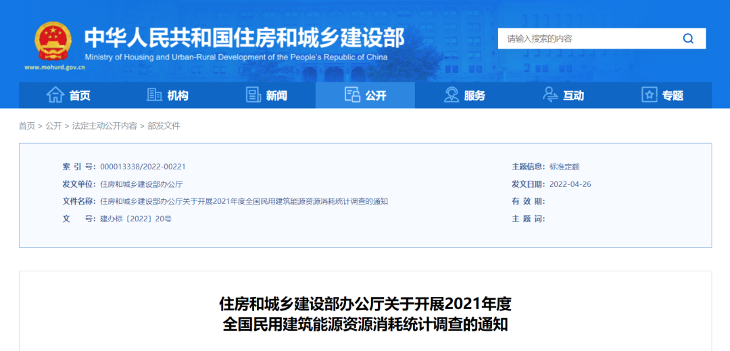Click the national emblem logo
The height and width of the screenshot is (351, 730).
(53, 41)
